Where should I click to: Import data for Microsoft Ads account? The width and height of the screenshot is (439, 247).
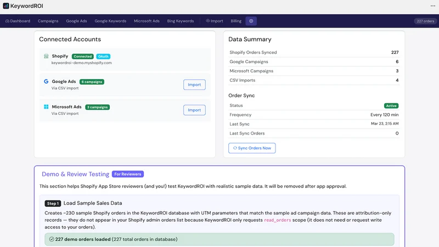tap(194, 110)
